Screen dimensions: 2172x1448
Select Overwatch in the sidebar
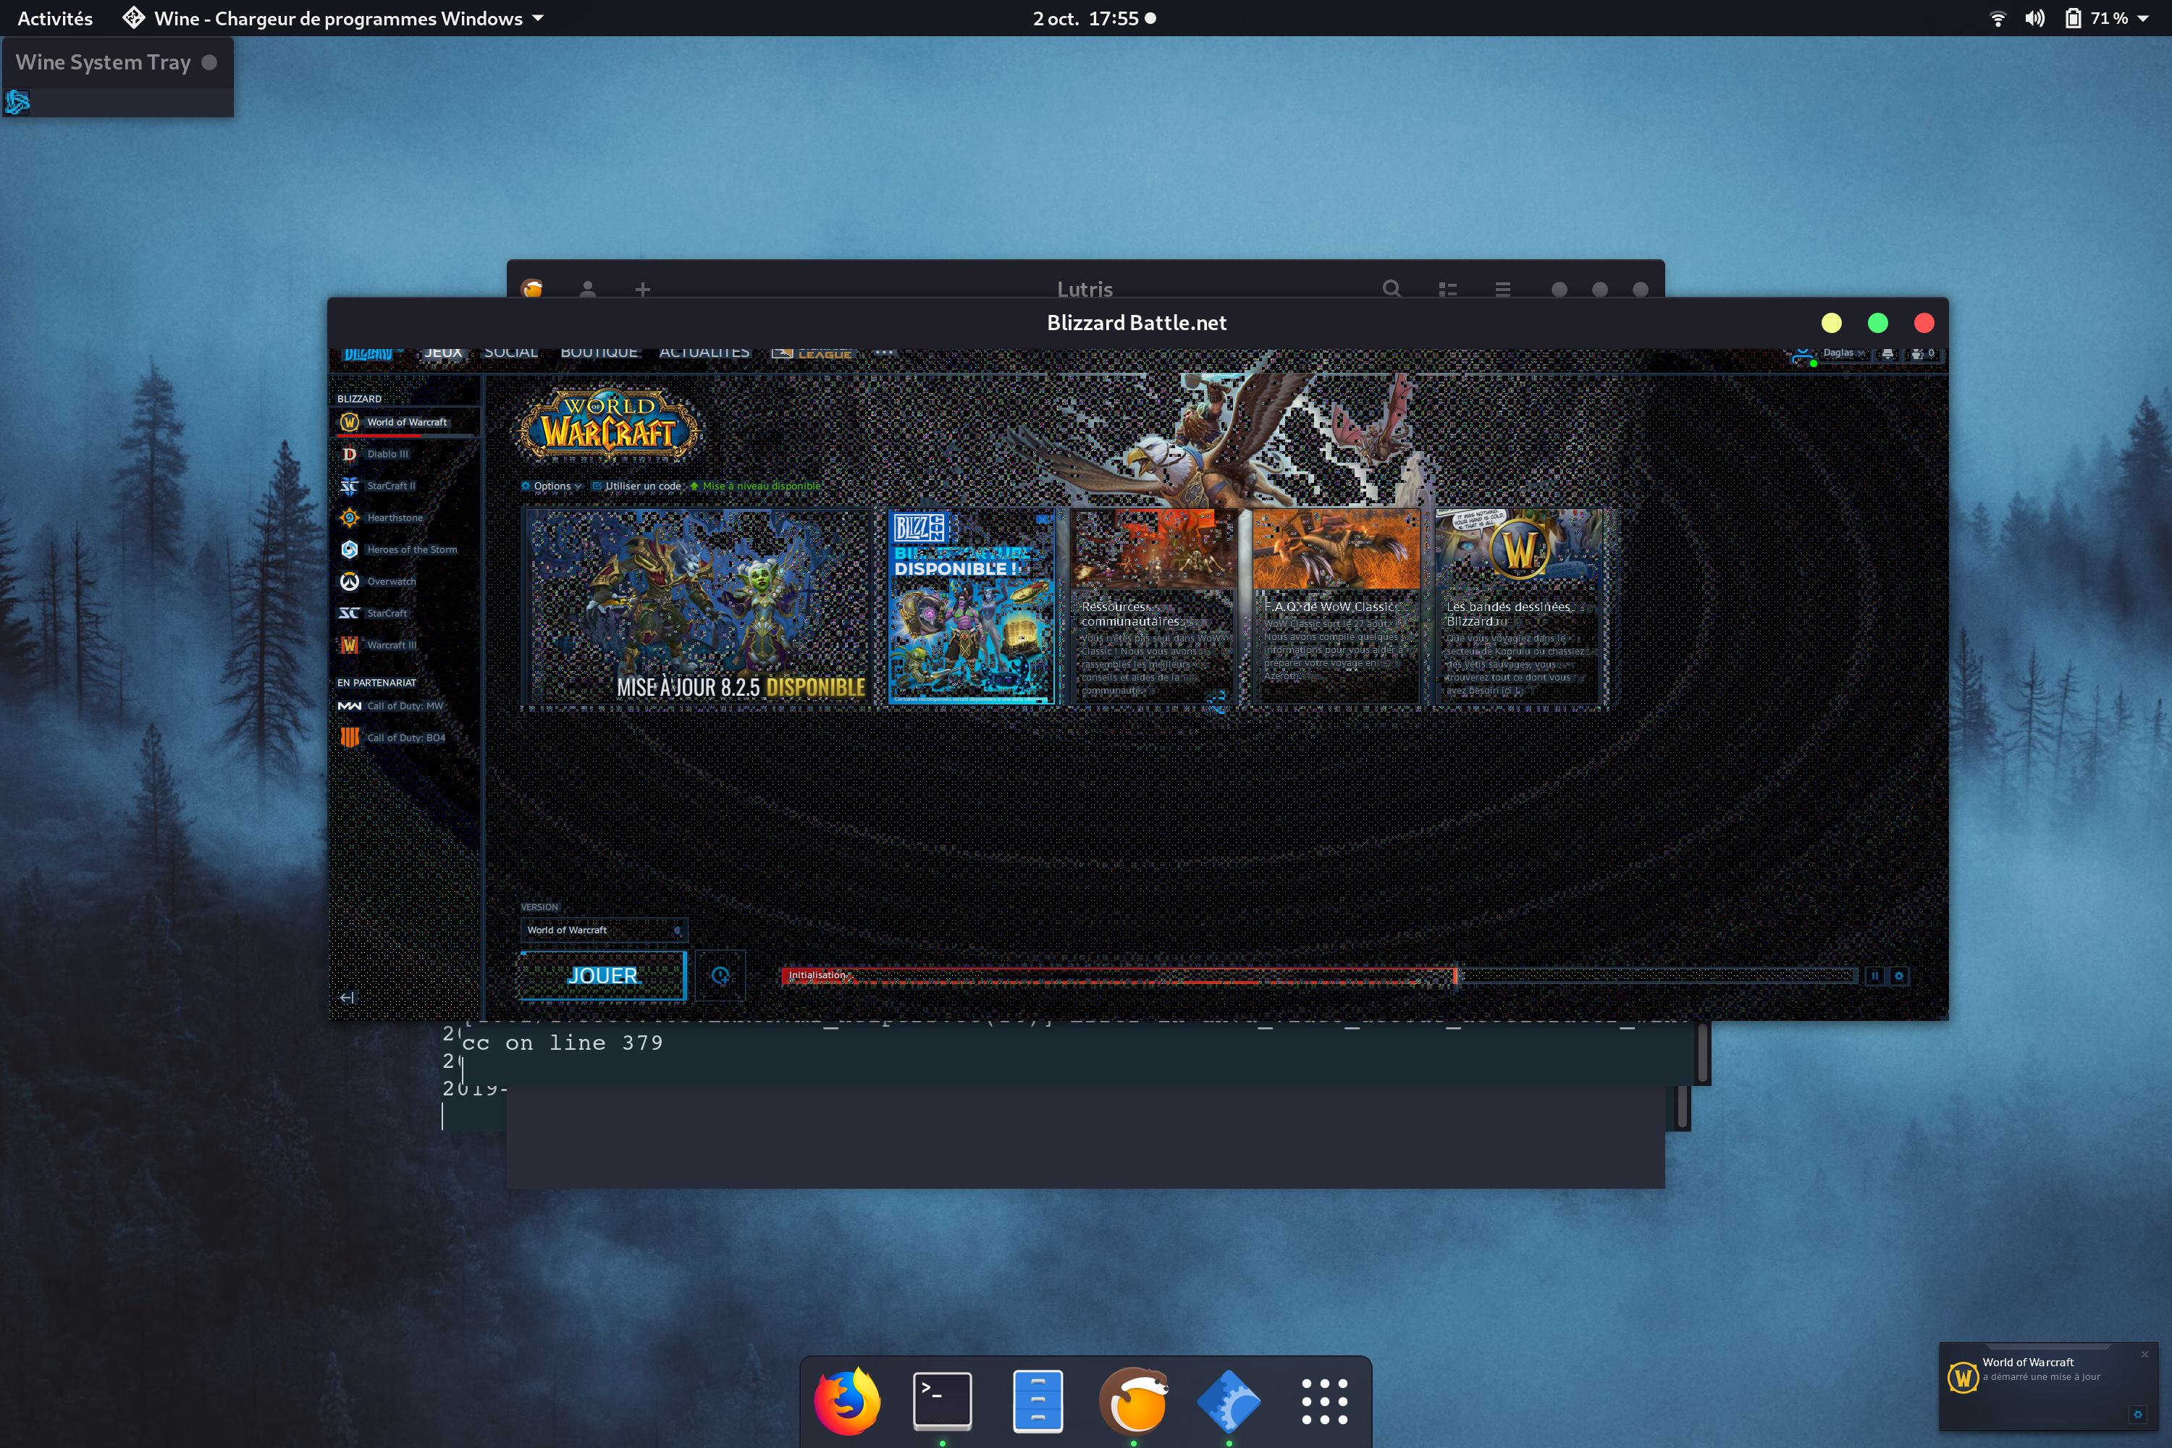coord(391,581)
